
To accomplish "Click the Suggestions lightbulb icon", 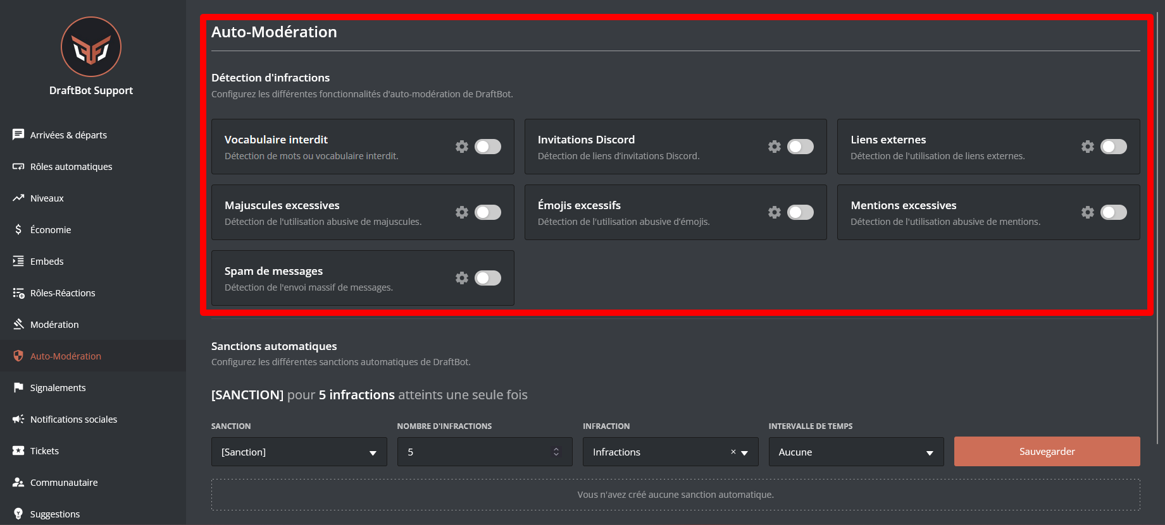I will (18, 514).
